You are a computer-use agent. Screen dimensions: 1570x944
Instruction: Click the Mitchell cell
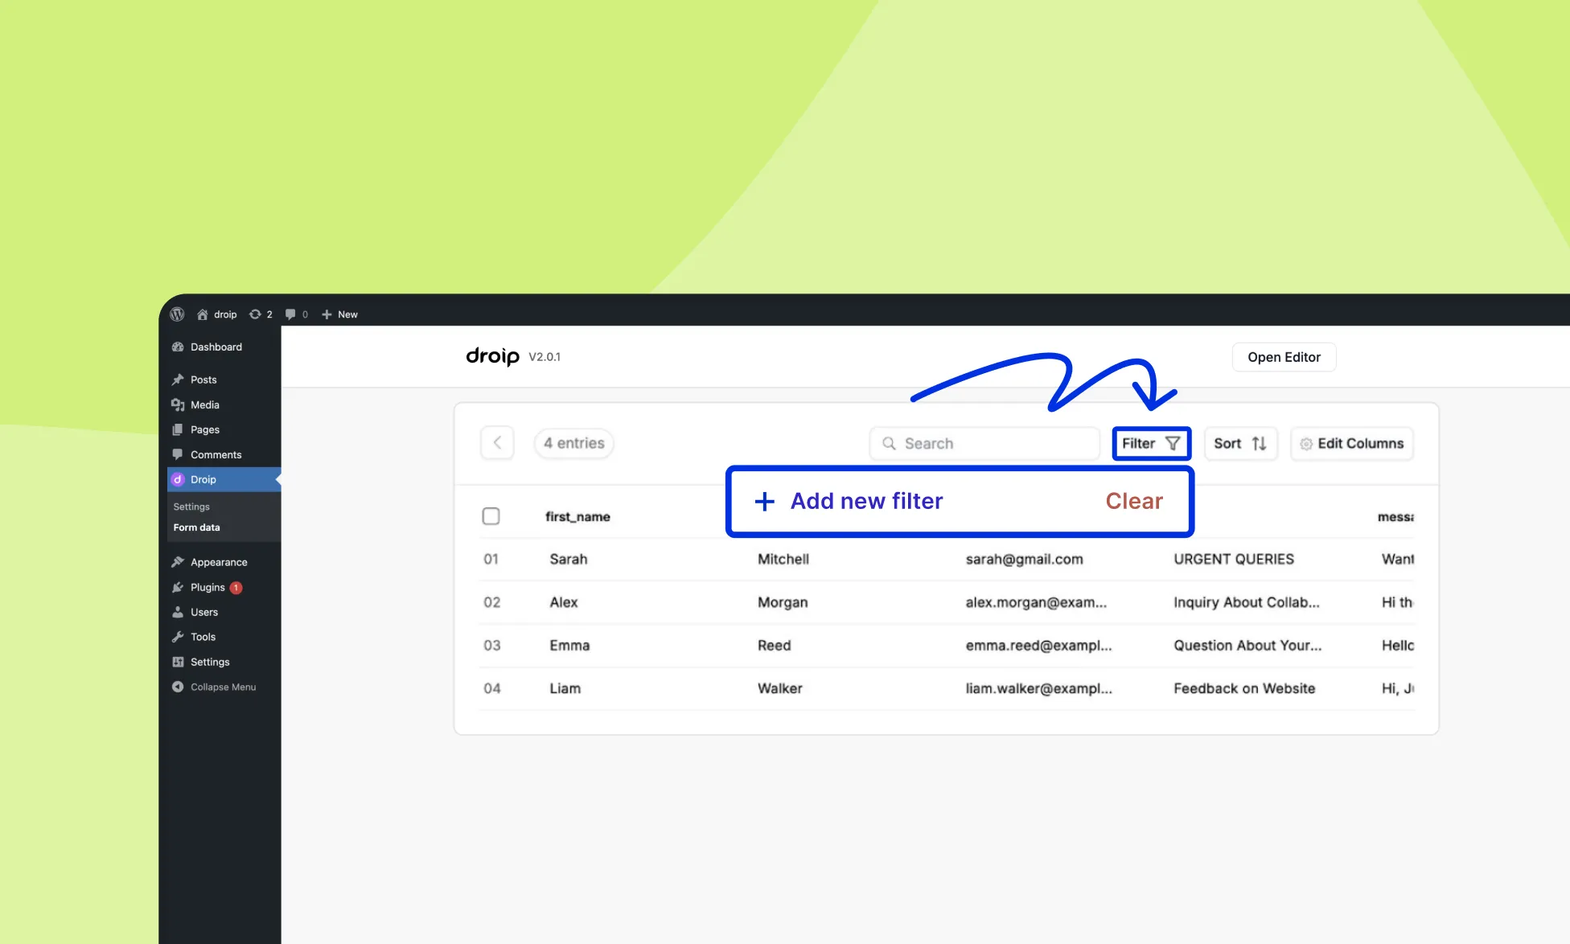783,559
